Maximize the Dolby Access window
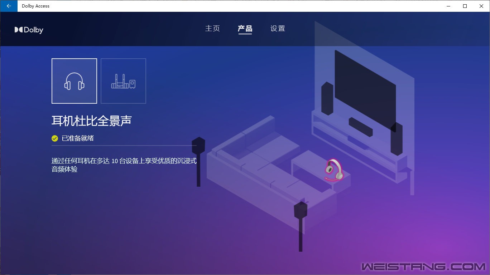Image resolution: width=490 pixels, height=275 pixels. point(465,6)
